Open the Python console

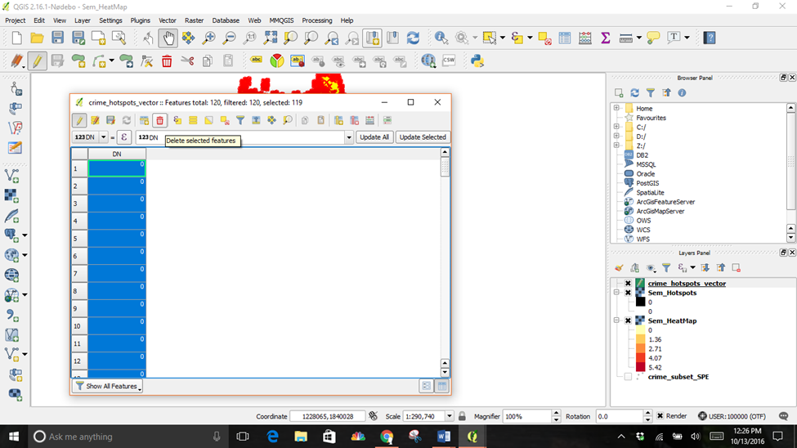pyautogui.click(x=477, y=60)
